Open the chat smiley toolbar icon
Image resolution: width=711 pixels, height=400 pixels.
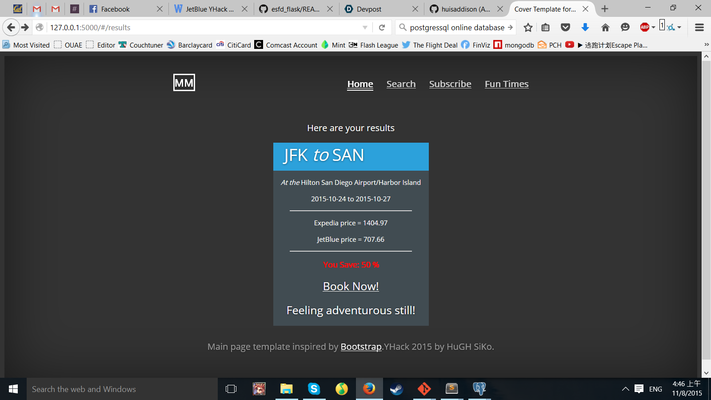pos(625,28)
